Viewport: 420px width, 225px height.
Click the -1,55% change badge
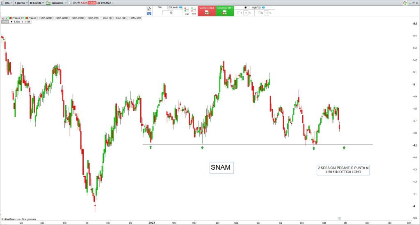pyautogui.click(x=92, y=3)
